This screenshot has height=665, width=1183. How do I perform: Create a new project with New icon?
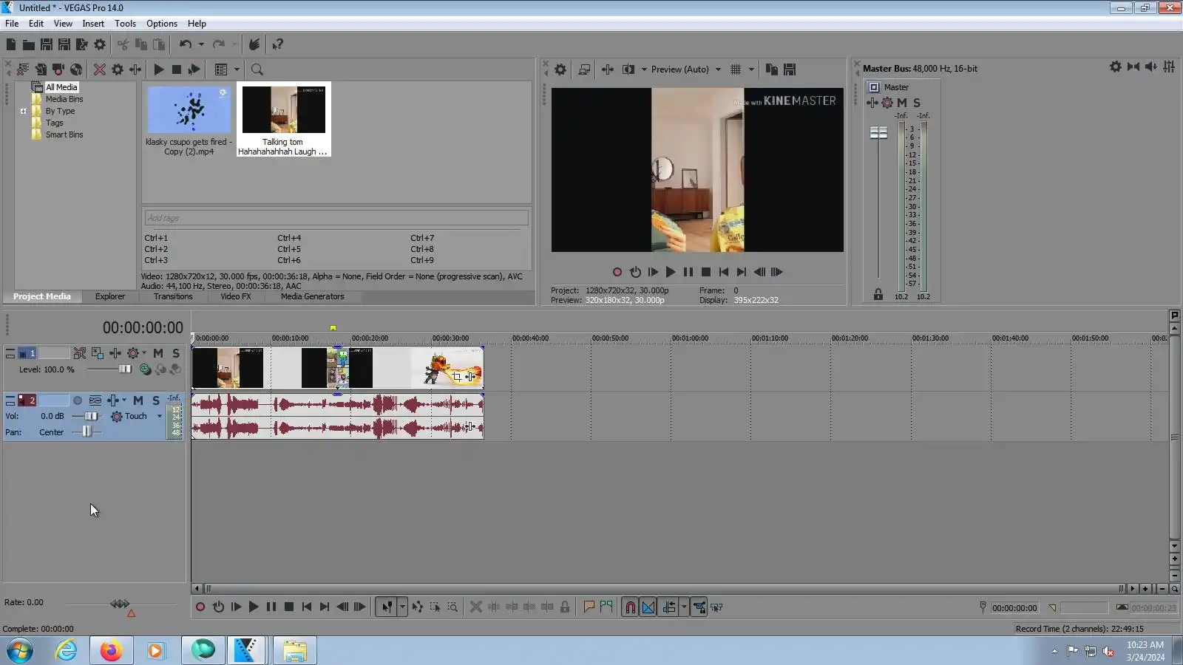click(x=11, y=44)
